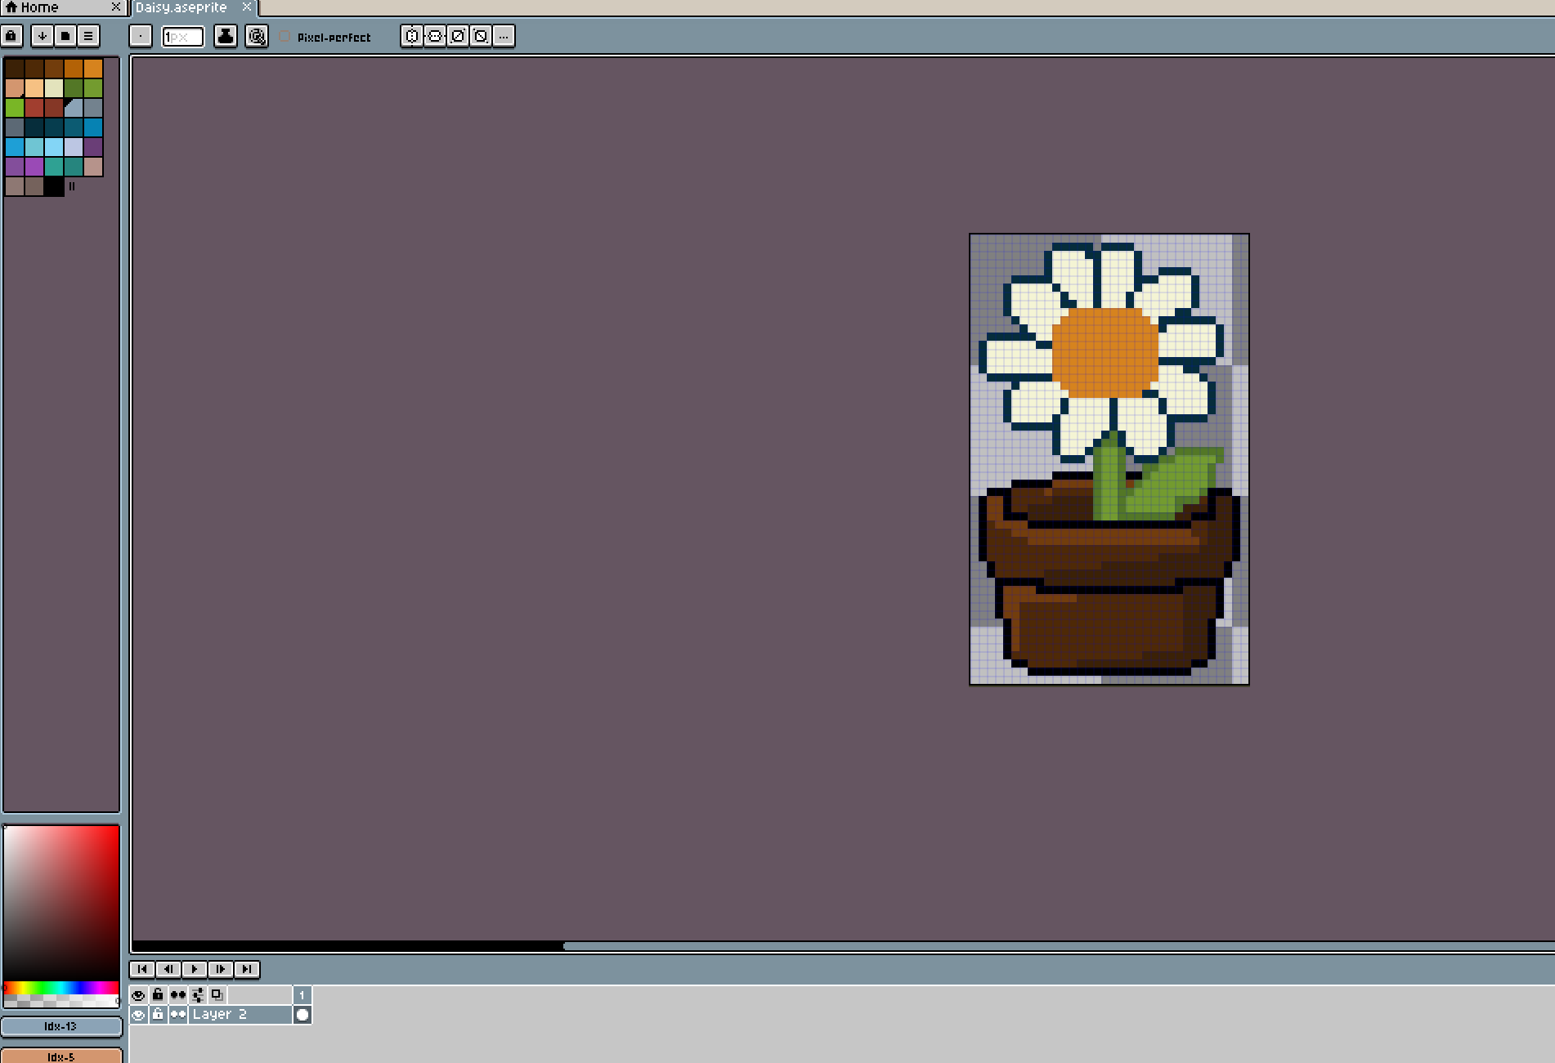Click the palette lock edit mode icon
The image size is (1555, 1063).
(x=11, y=36)
